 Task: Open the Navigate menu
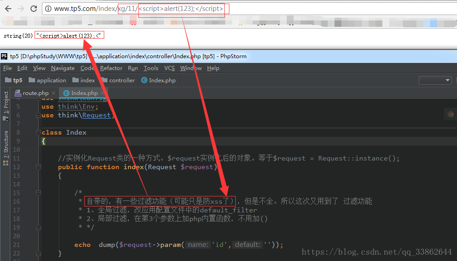click(x=63, y=68)
